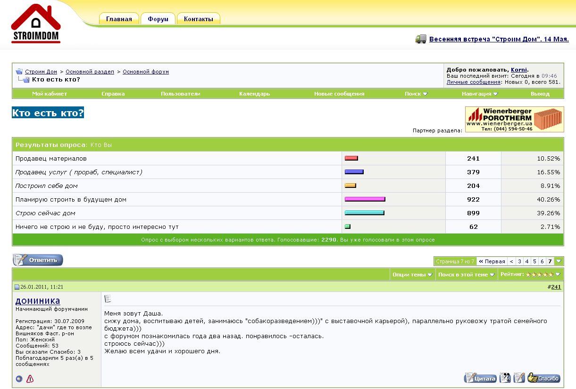Screen dimensions: 576x389
Task: Click the STROIMDOM house logo
Action: point(36,24)
